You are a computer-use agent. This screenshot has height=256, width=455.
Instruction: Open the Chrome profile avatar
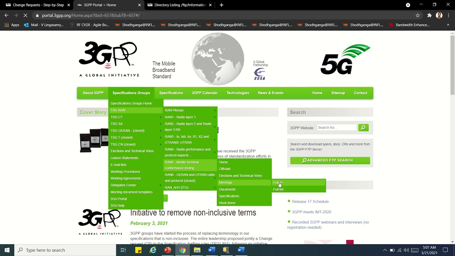tap(439, 15)
